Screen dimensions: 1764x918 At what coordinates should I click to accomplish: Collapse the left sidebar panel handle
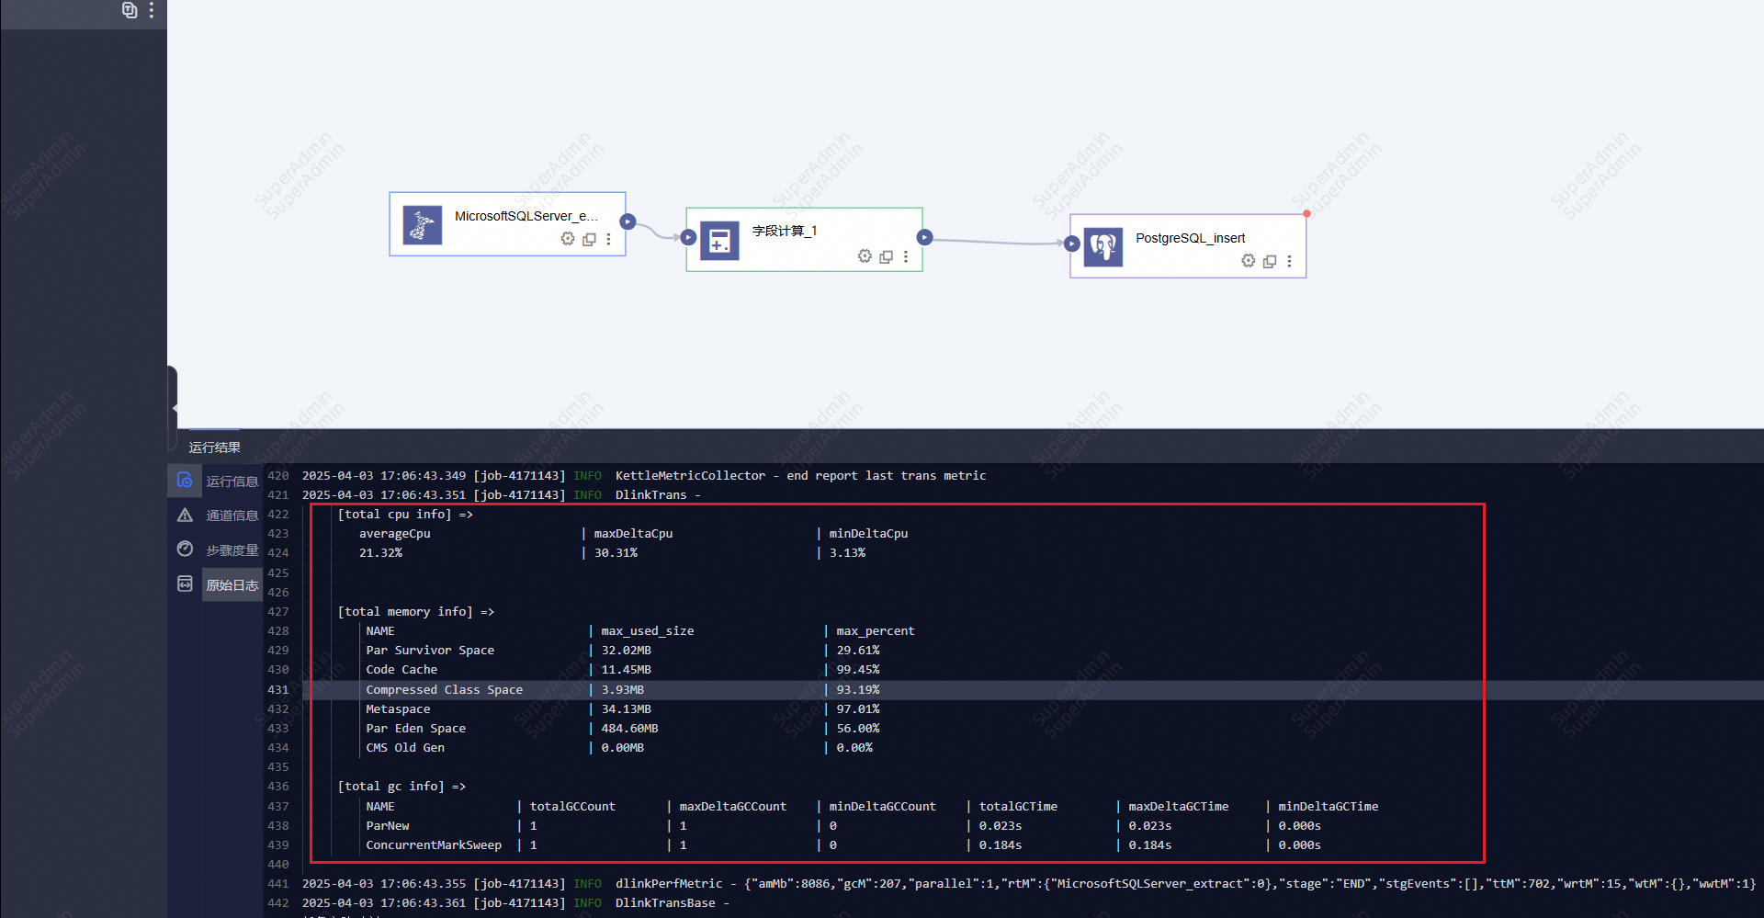[173, 408]
